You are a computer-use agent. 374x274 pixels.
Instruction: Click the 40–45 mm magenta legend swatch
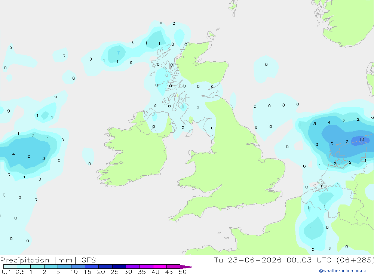[x=160, y=267]
